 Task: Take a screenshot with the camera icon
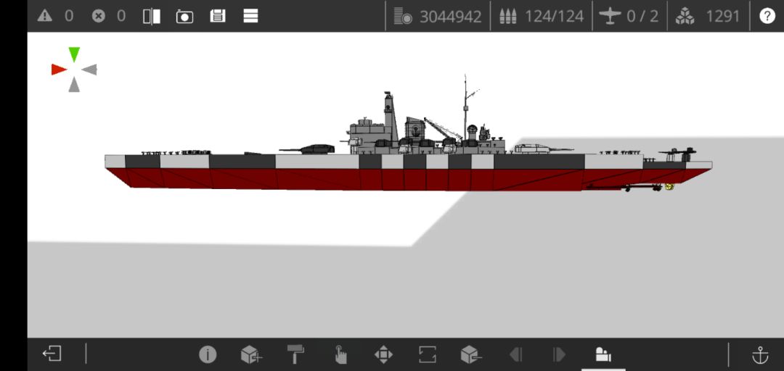184,17
